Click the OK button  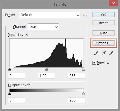coord(104,15)
